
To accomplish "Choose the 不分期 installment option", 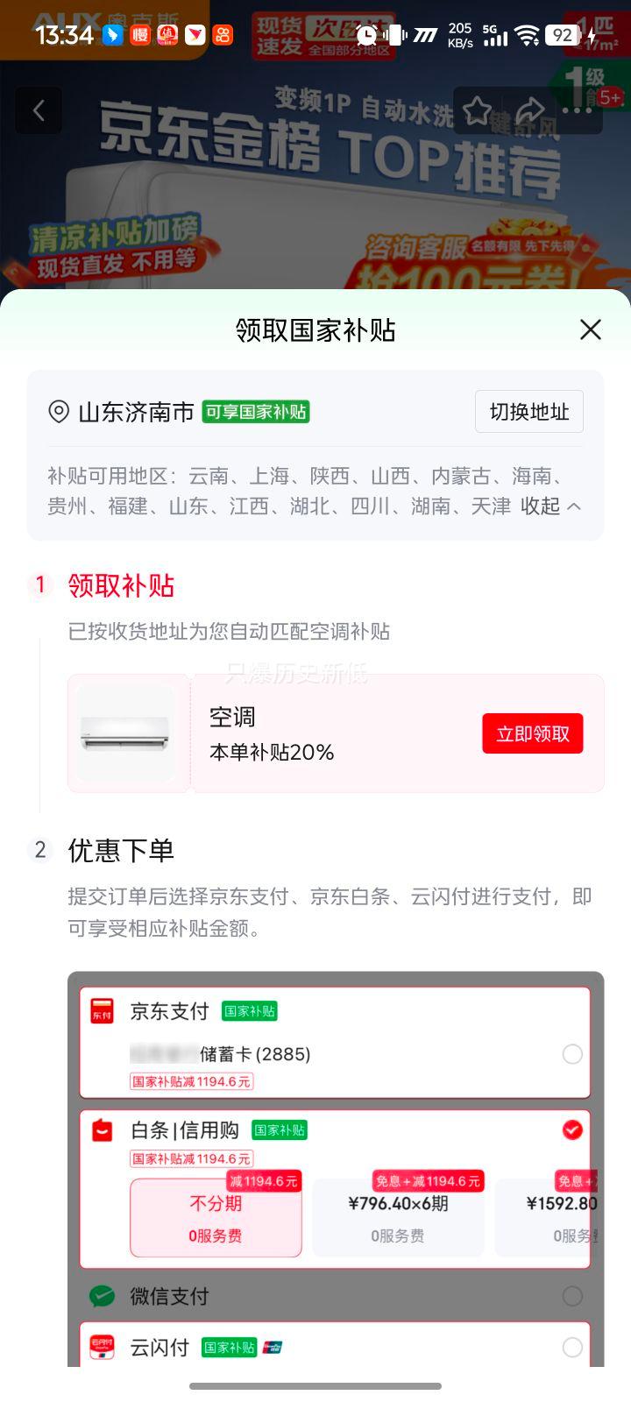I will (x=216, y=1218).
